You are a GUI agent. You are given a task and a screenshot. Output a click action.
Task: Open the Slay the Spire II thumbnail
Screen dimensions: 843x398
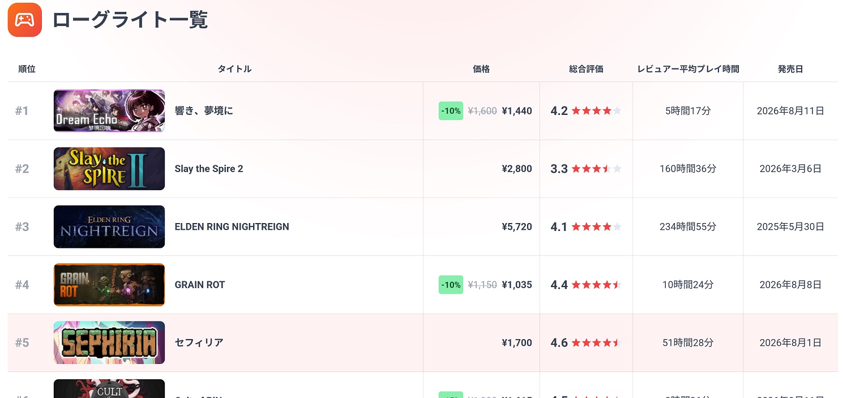(x=109, y=169)
